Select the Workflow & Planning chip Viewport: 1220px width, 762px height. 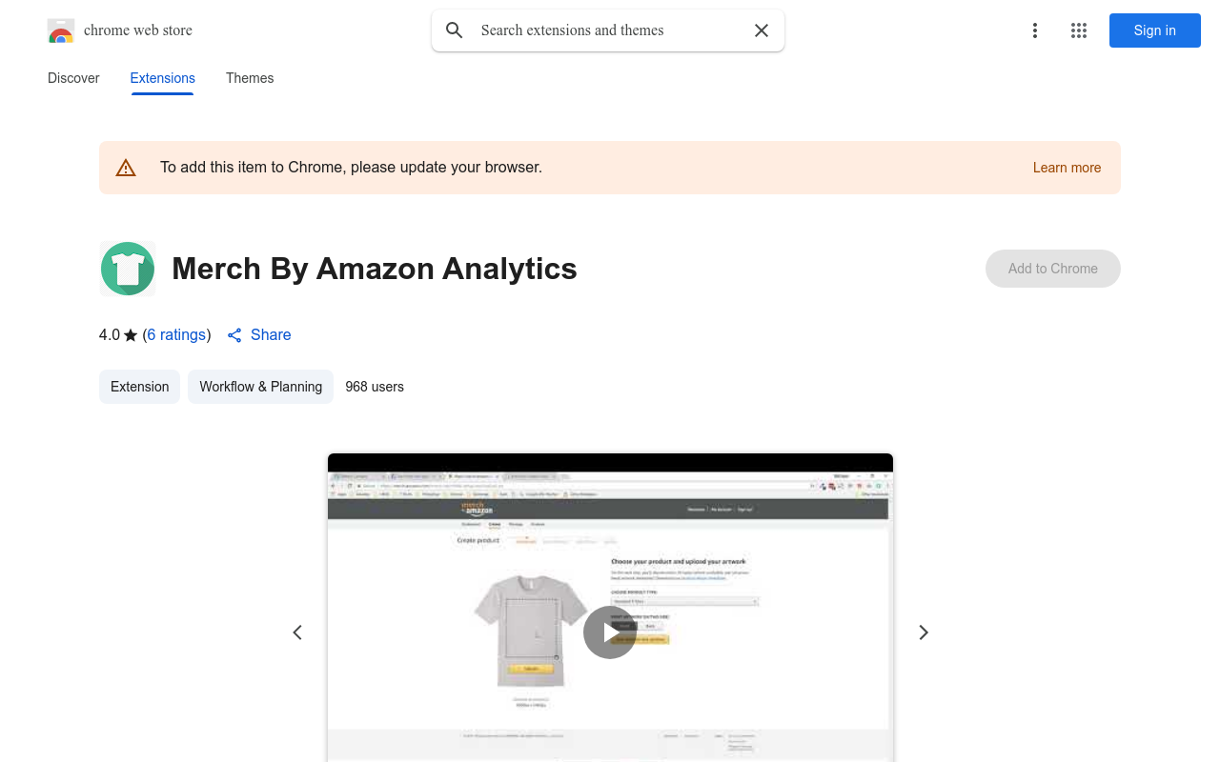pyautogui.click(x=260, y=387)
